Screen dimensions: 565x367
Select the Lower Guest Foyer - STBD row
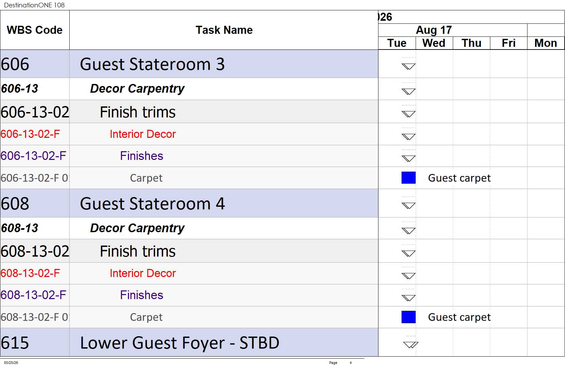[189, 343]
